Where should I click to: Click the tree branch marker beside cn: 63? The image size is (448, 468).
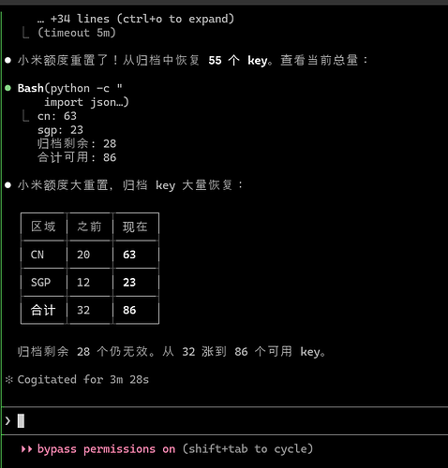25,116
